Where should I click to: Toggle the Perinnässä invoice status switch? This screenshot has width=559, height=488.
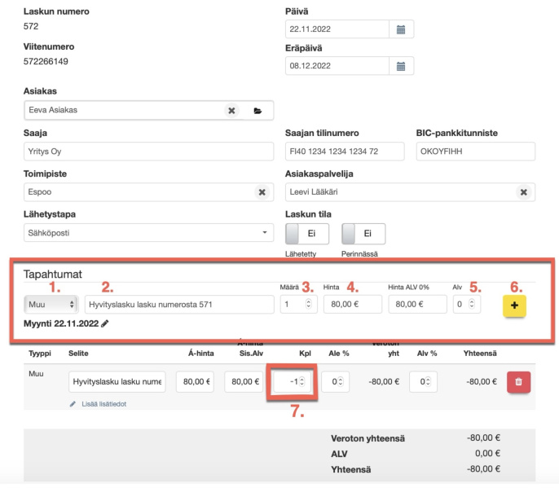coord(363,234)
